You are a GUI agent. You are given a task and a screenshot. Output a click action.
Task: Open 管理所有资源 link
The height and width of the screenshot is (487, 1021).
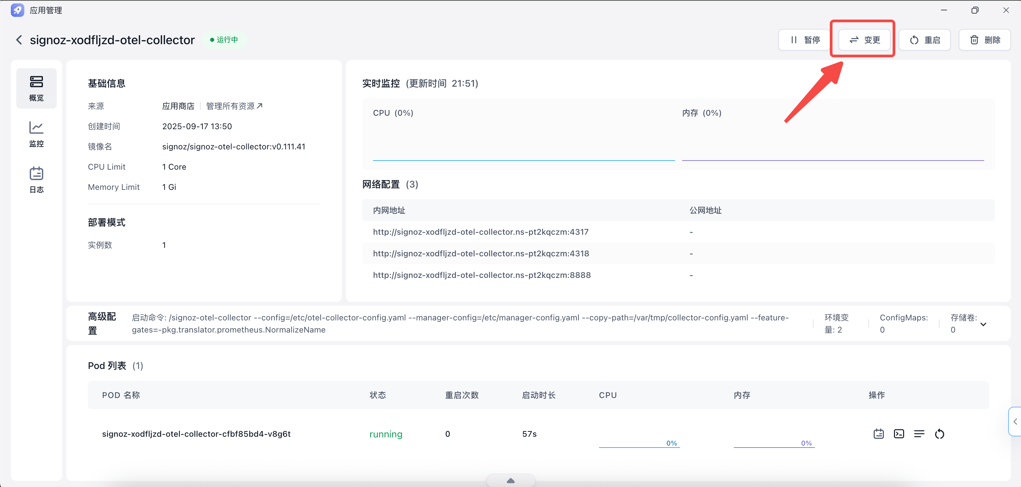coord(234,106)
